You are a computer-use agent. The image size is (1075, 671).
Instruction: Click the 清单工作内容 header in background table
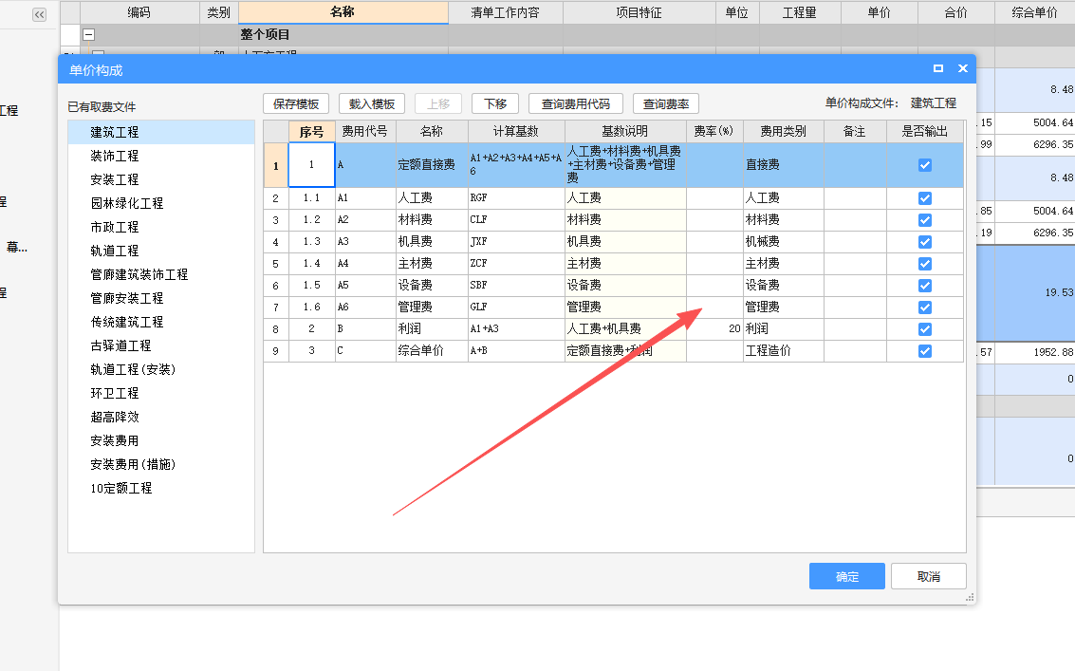(x=506, y=12)
